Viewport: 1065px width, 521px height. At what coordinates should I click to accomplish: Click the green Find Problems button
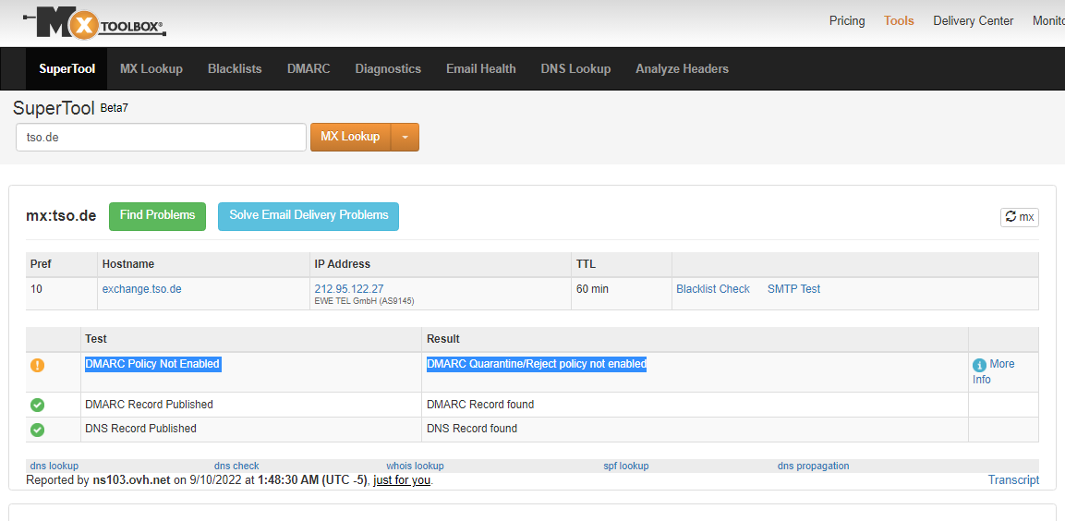click(x=158, y=215)
